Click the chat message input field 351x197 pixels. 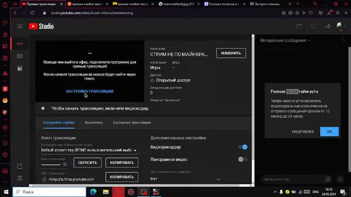coord(292,179)
